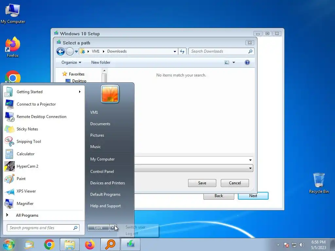
Task: Open file explorer from taskbar
Action: tap(70, 244)
